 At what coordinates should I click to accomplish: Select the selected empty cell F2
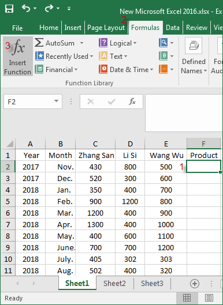click(x=204, y=167)
